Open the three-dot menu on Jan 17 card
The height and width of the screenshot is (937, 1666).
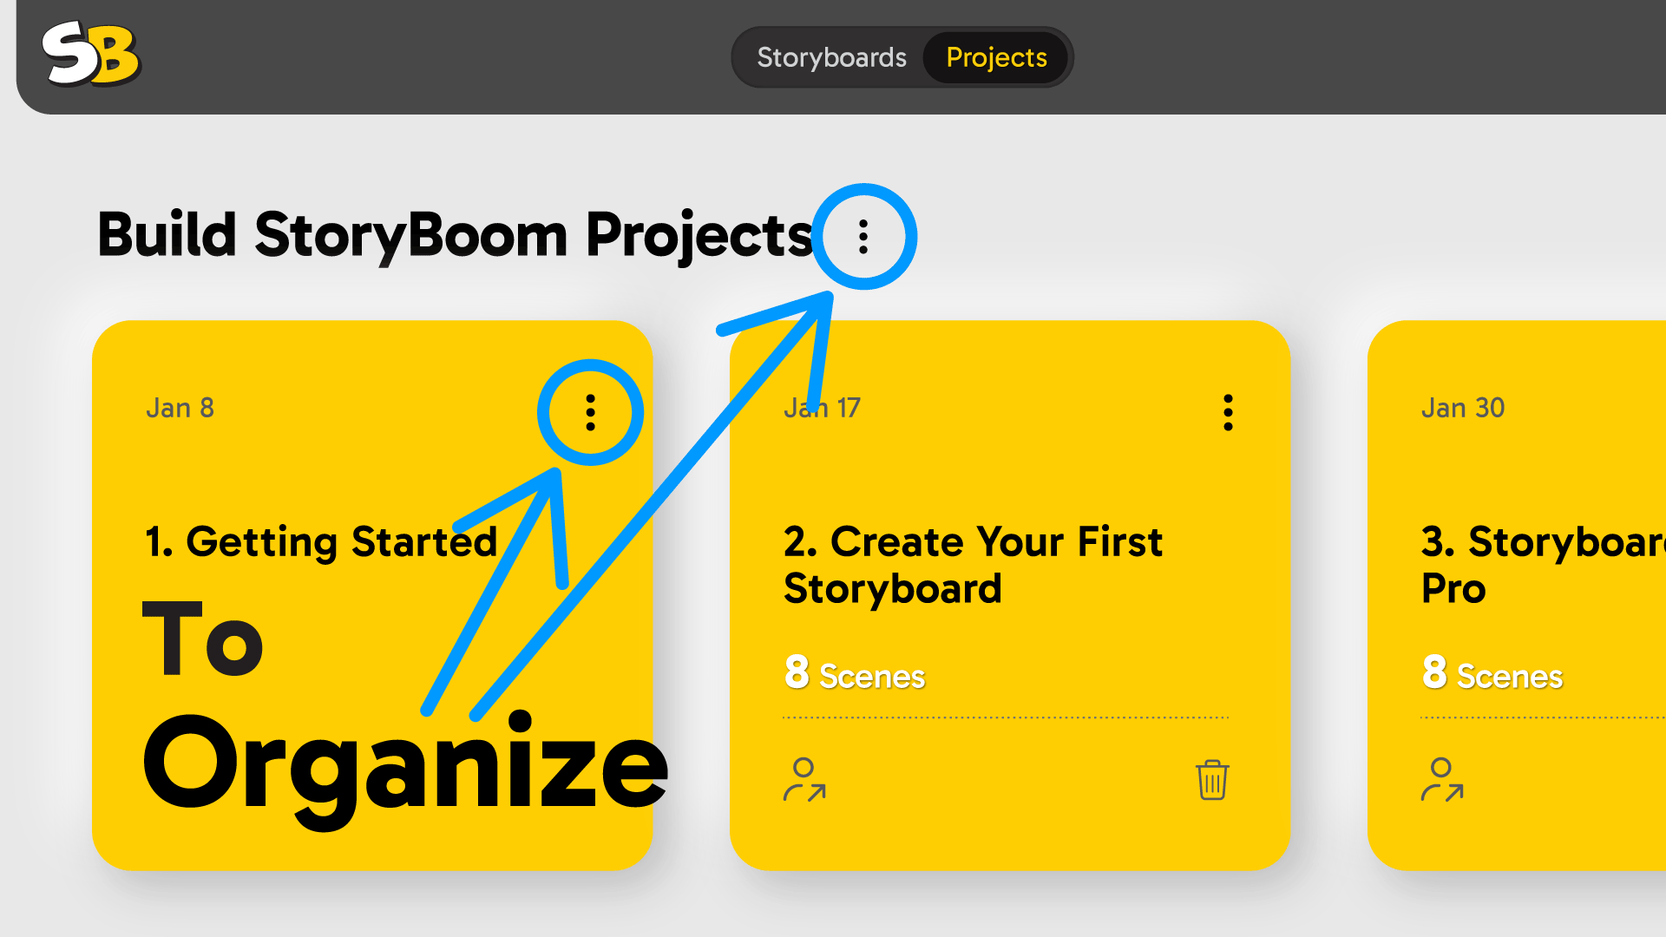[1228, 412]
